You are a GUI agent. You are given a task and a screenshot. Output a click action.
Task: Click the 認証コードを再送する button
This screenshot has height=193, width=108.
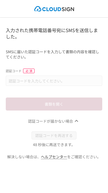pos(54,135)
